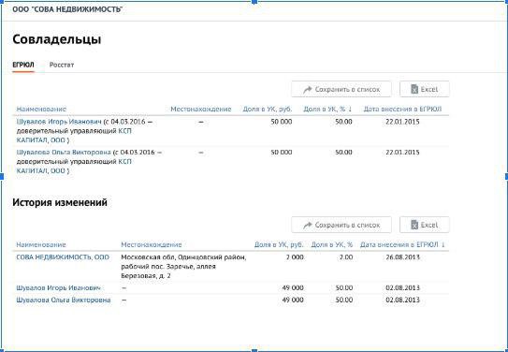Sort the upper table by the Наименование column
The width and height of the screenshot is (508, 352).
[x=41, y=110]
